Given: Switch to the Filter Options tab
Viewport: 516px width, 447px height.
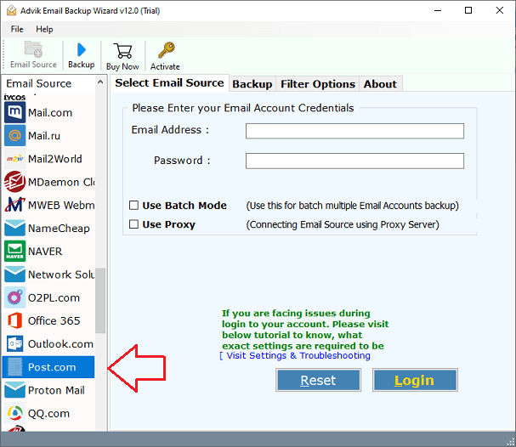Looking at the screenshot, I should coord(316,84).
